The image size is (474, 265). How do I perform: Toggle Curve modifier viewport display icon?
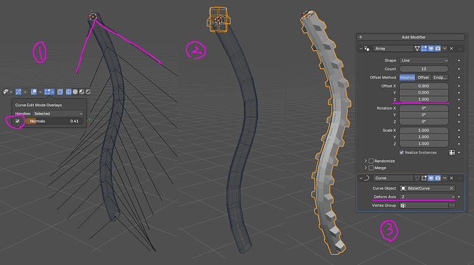pos(431,178)
